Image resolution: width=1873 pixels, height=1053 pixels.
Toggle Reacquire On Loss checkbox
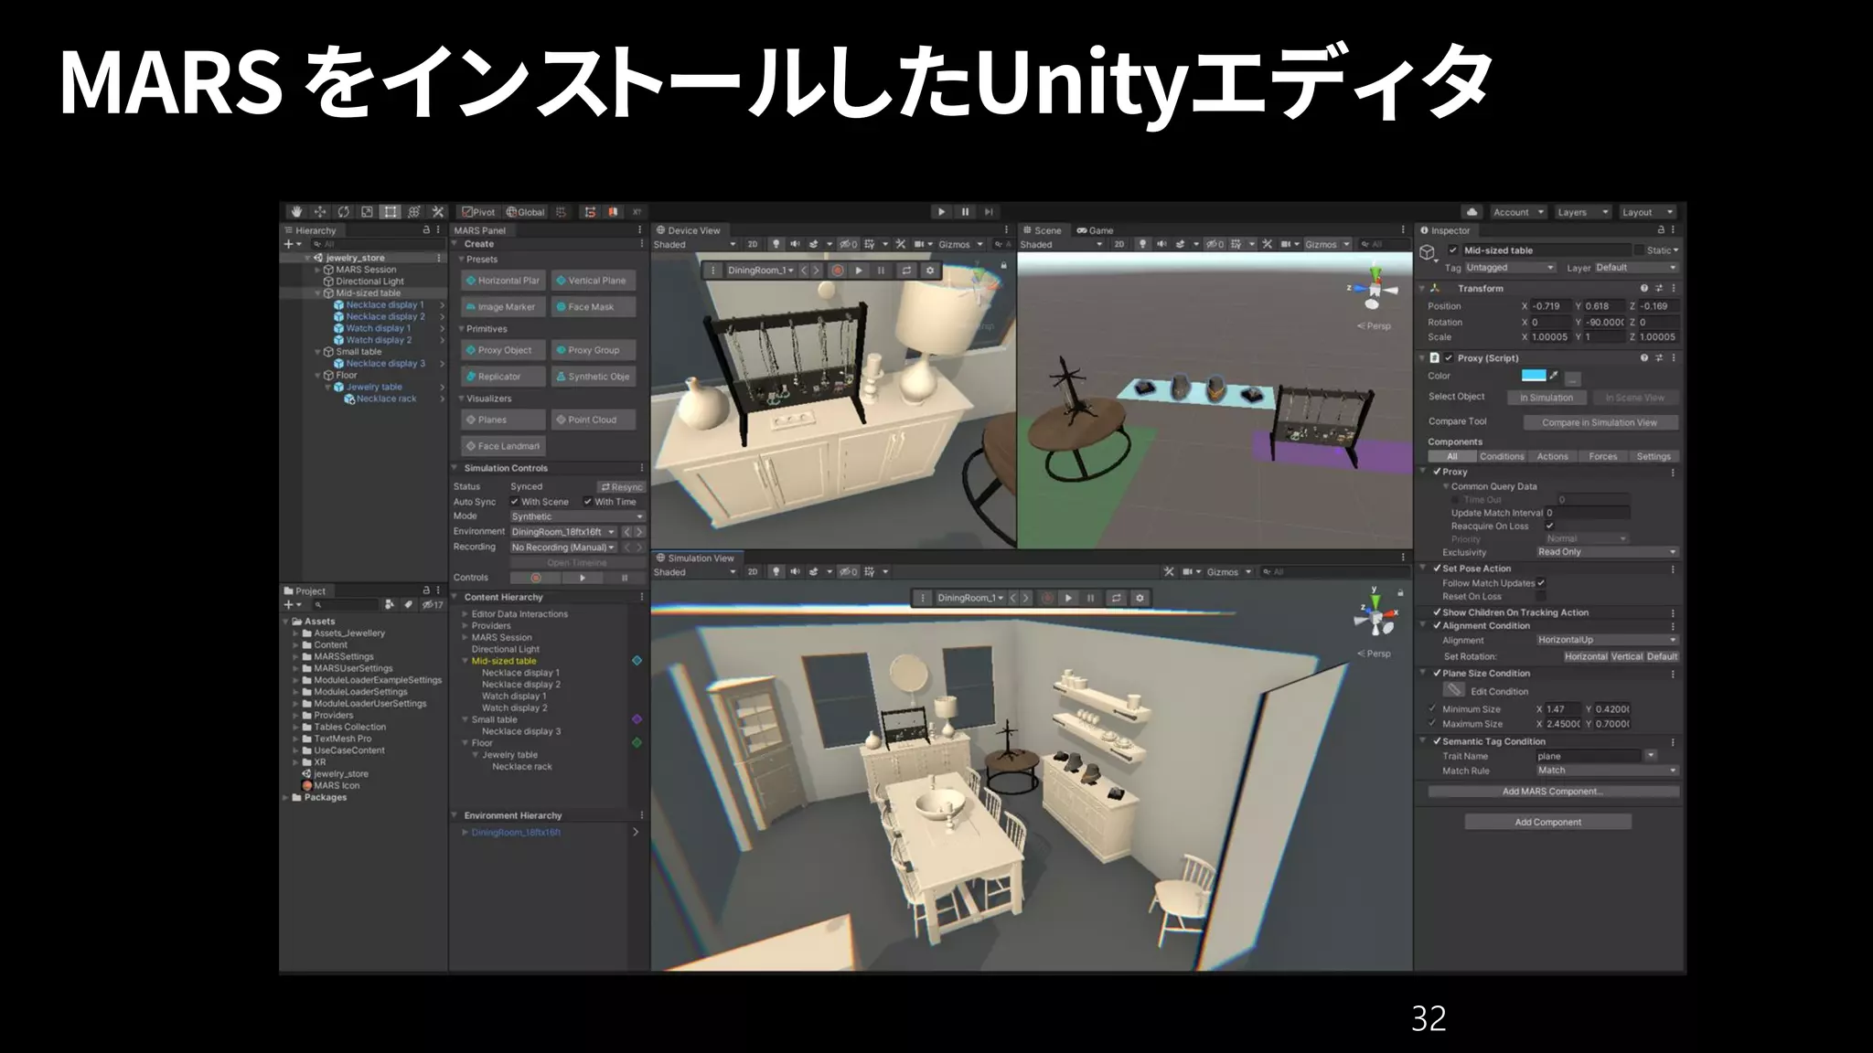coord(1549,526)
